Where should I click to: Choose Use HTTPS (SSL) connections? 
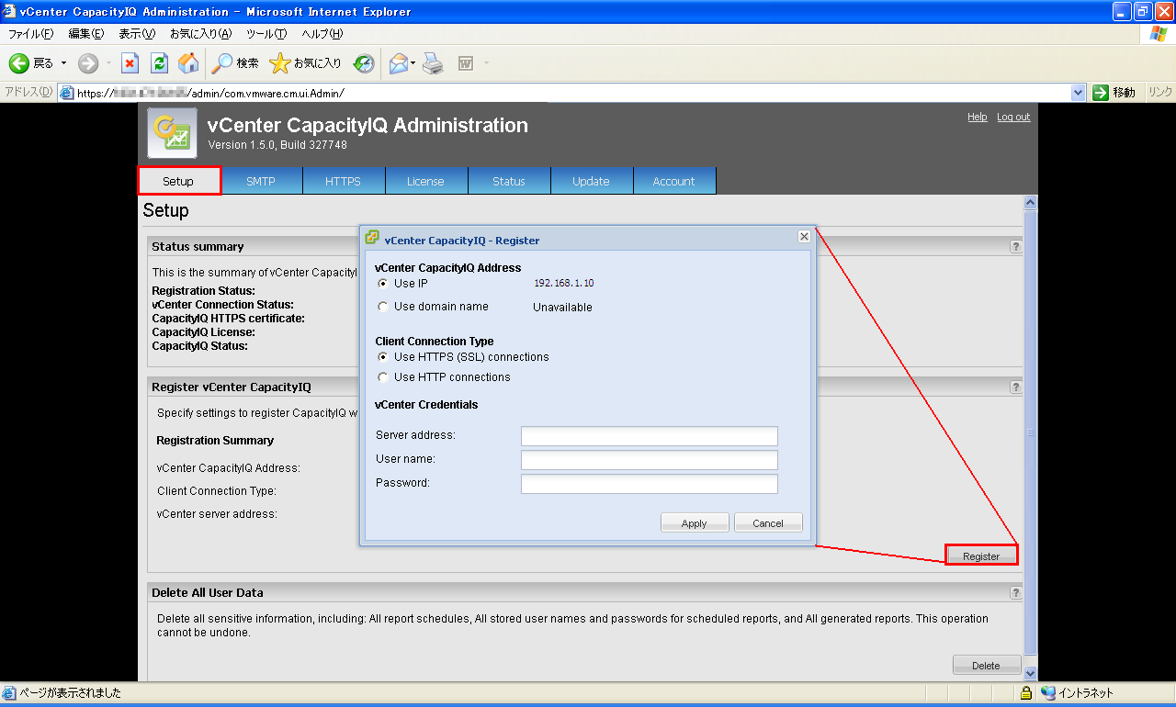point(383,357)
